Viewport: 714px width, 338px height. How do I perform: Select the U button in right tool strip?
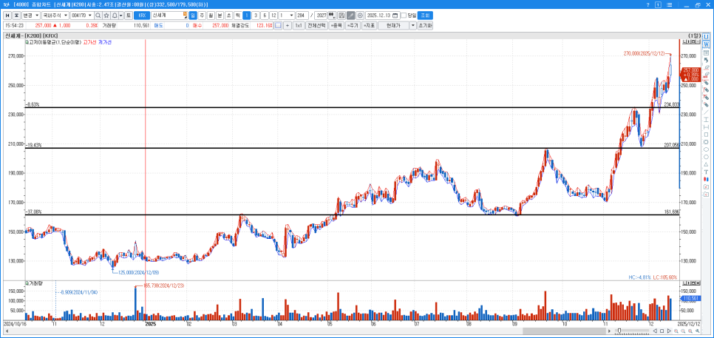[706, 37]
